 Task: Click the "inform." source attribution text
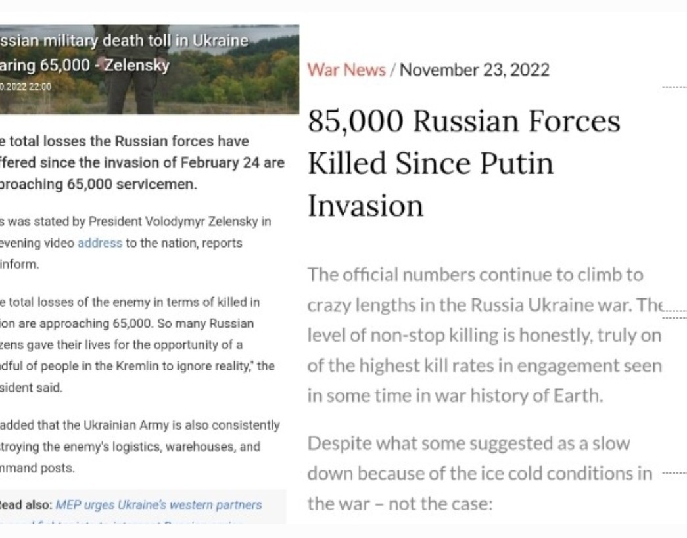(19, 265)
